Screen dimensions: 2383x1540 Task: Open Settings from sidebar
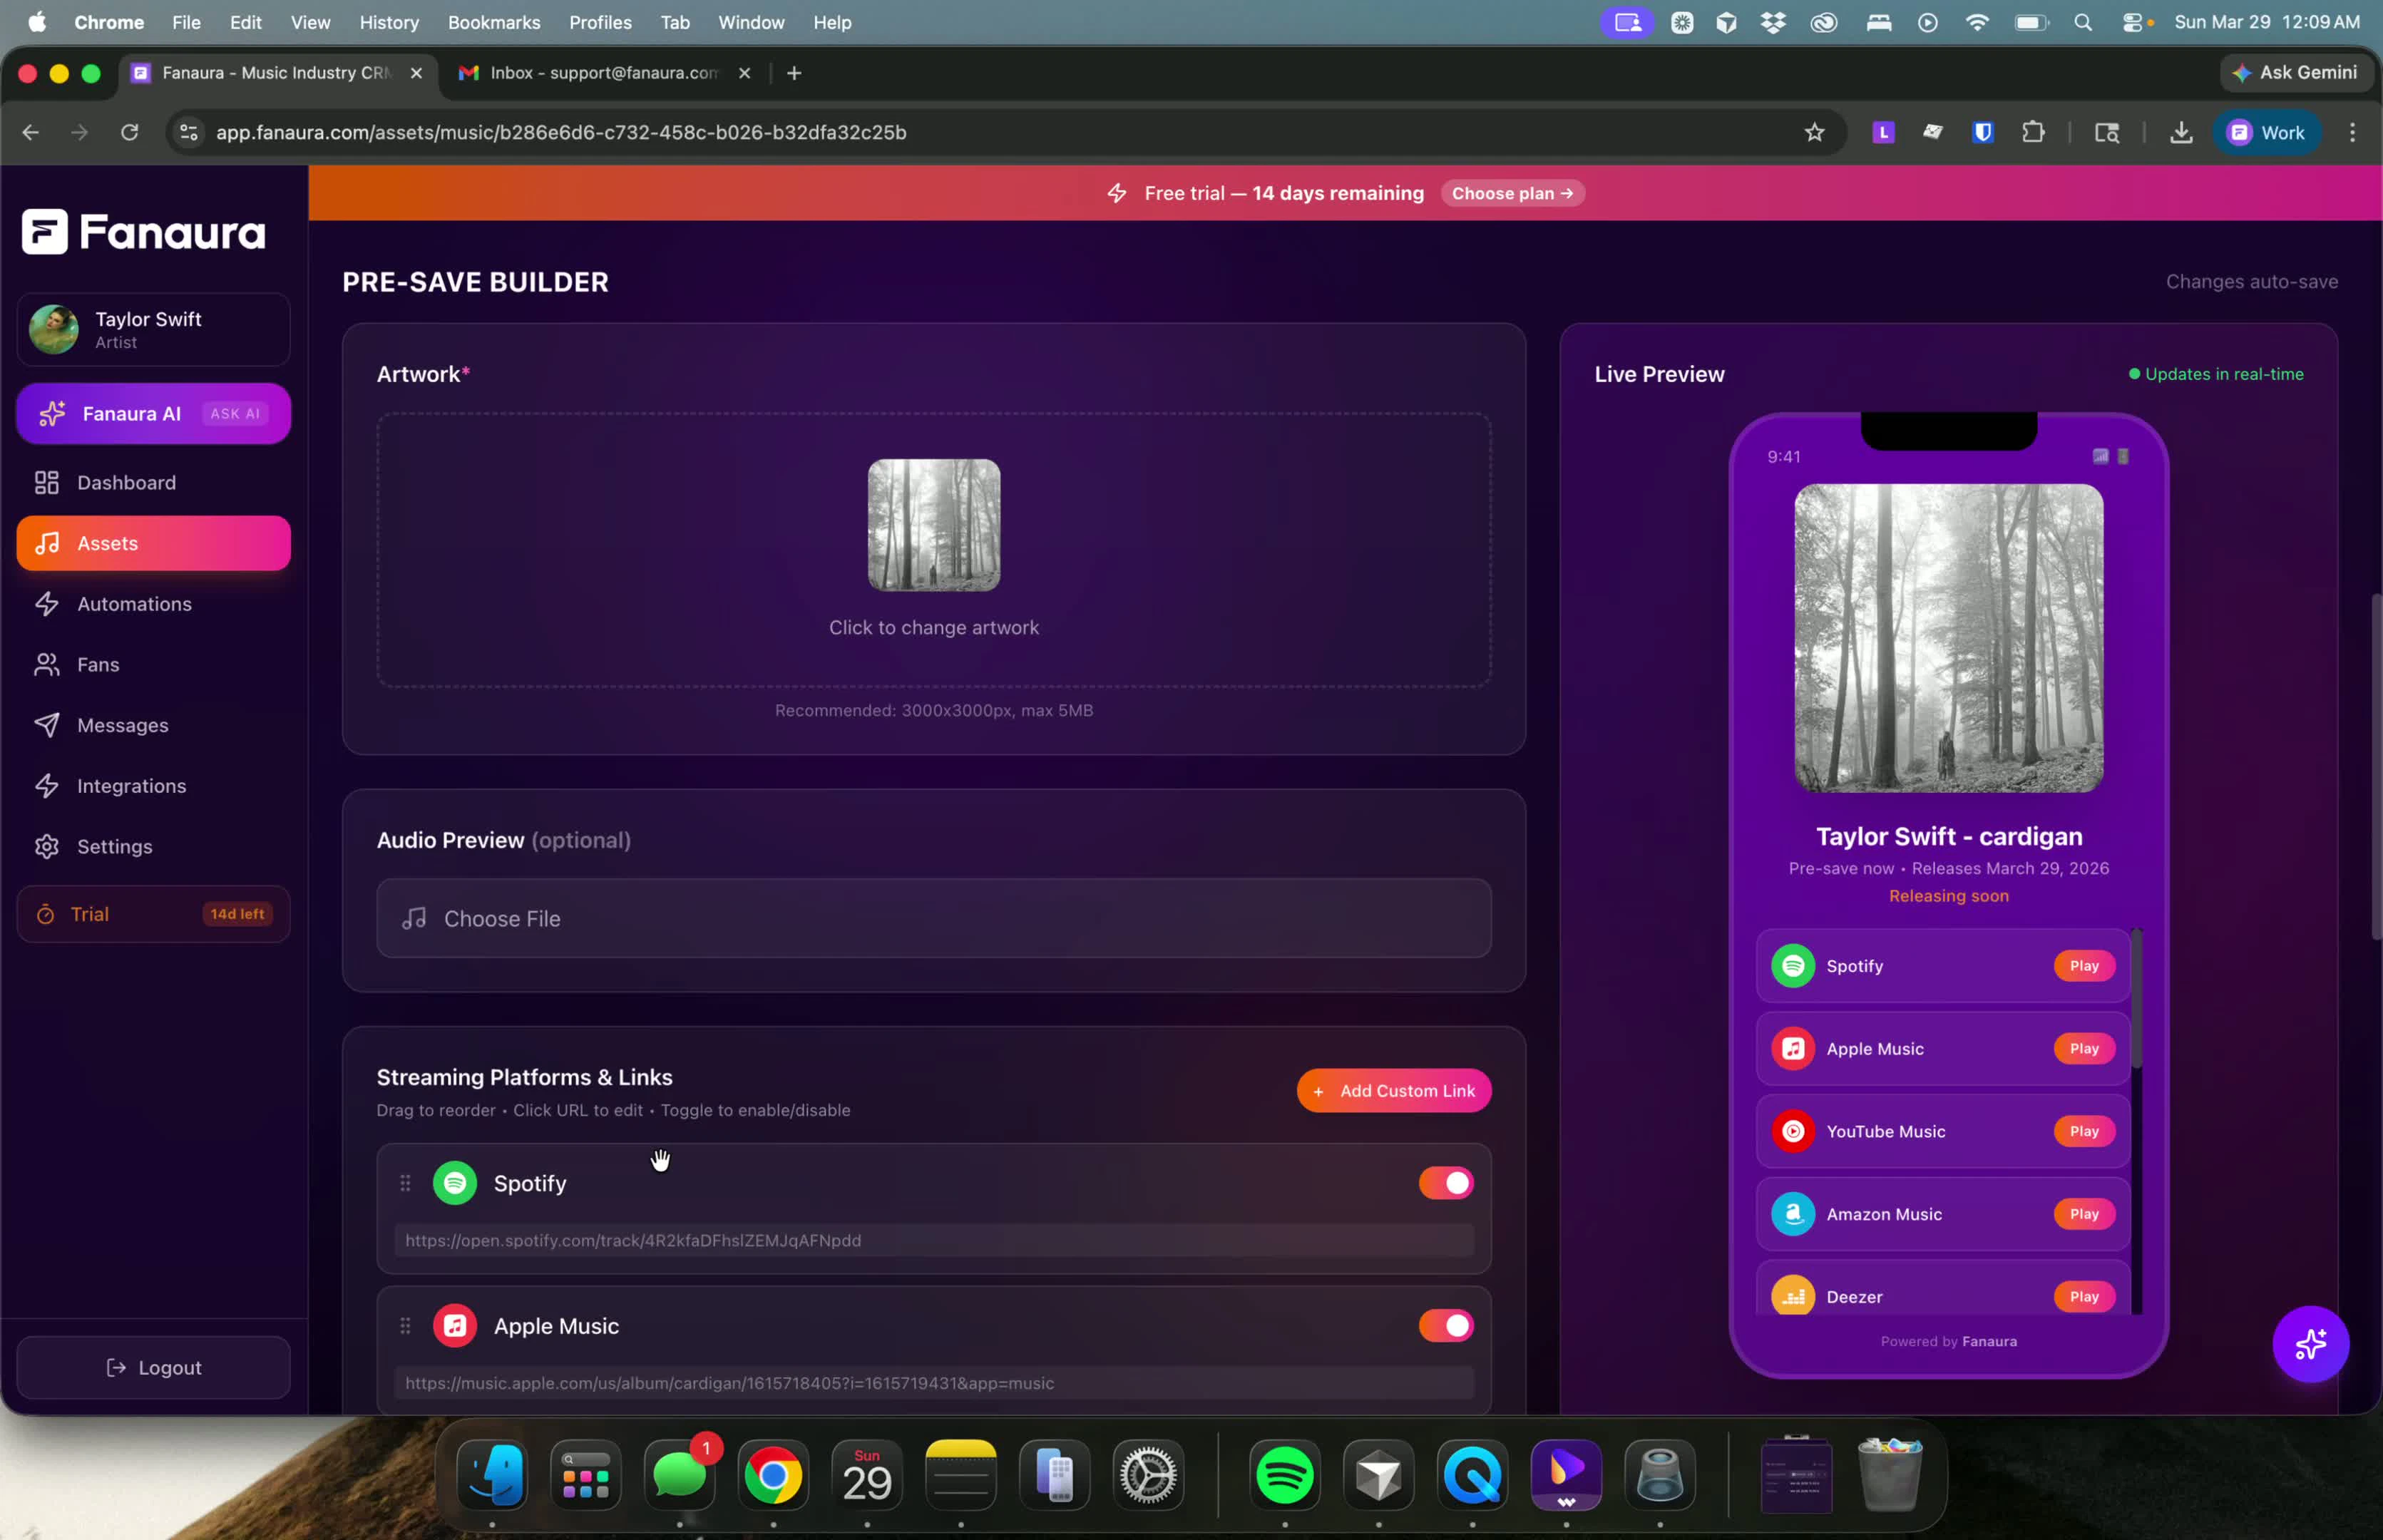153,846
